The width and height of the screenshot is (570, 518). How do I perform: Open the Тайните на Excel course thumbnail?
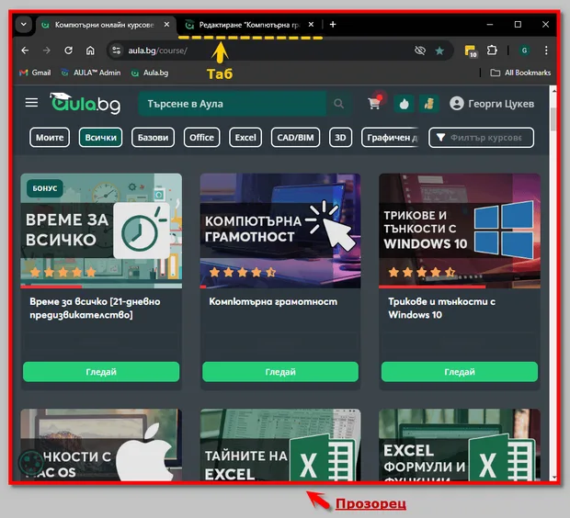(x=280, y=445)
